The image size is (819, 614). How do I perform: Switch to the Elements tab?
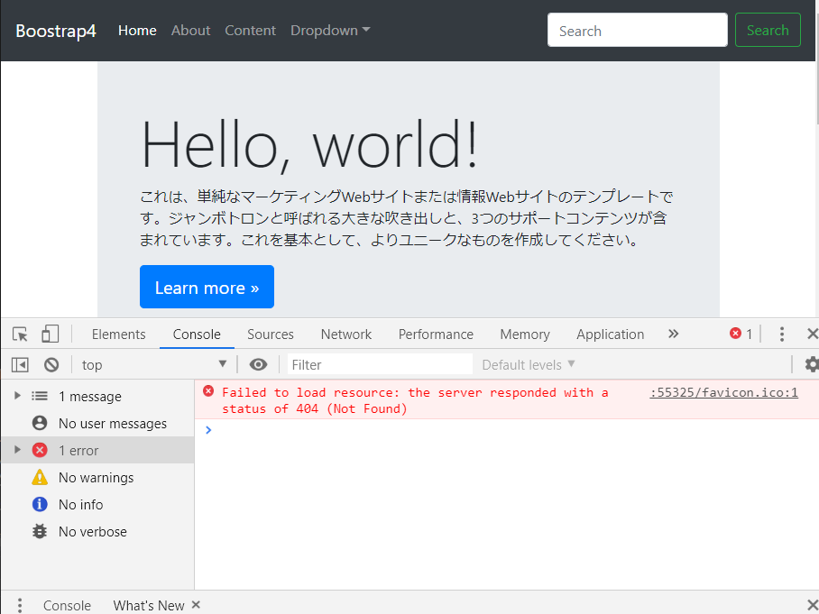[118, 334]
